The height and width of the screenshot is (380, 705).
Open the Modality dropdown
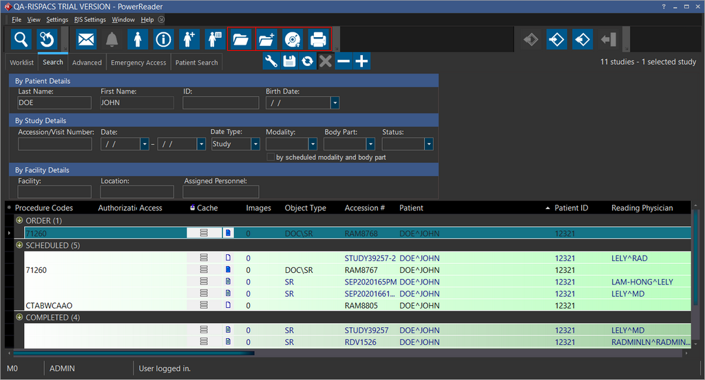[x=313, y=144]
